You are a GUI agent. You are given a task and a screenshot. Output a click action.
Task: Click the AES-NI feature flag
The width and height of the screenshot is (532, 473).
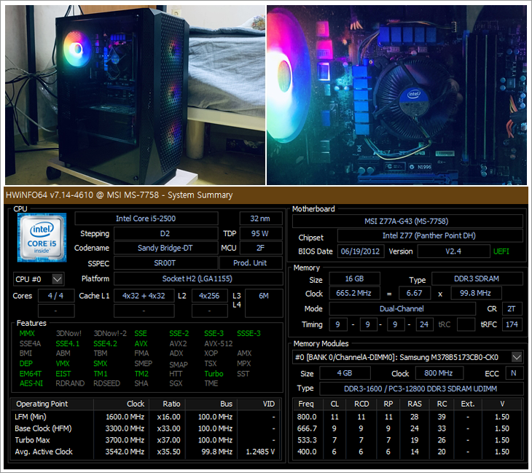pyautogui.click(x=31, y=383)
